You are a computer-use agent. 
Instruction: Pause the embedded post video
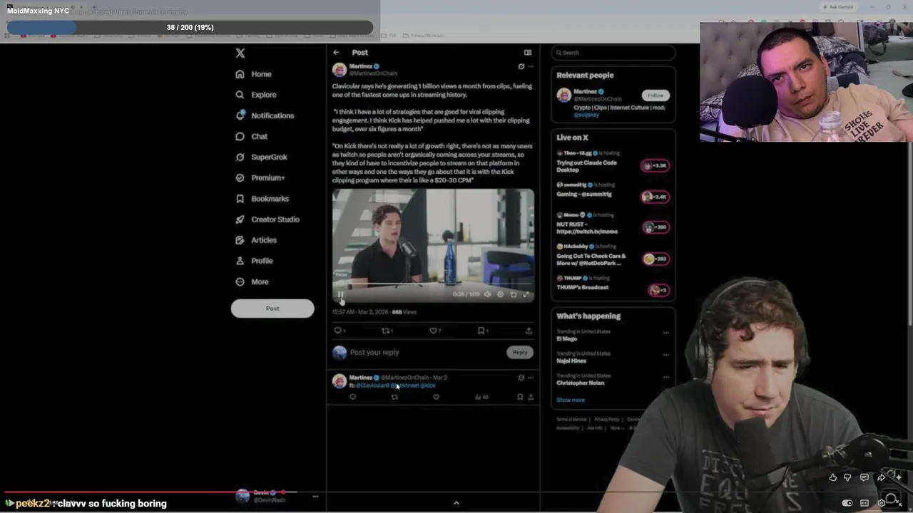coord(341,294)
